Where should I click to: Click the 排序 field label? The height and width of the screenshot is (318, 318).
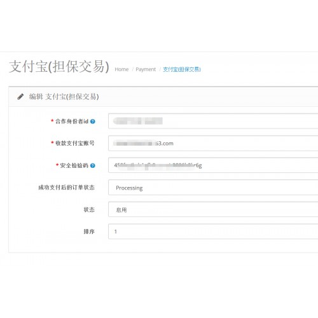[89, 232]
